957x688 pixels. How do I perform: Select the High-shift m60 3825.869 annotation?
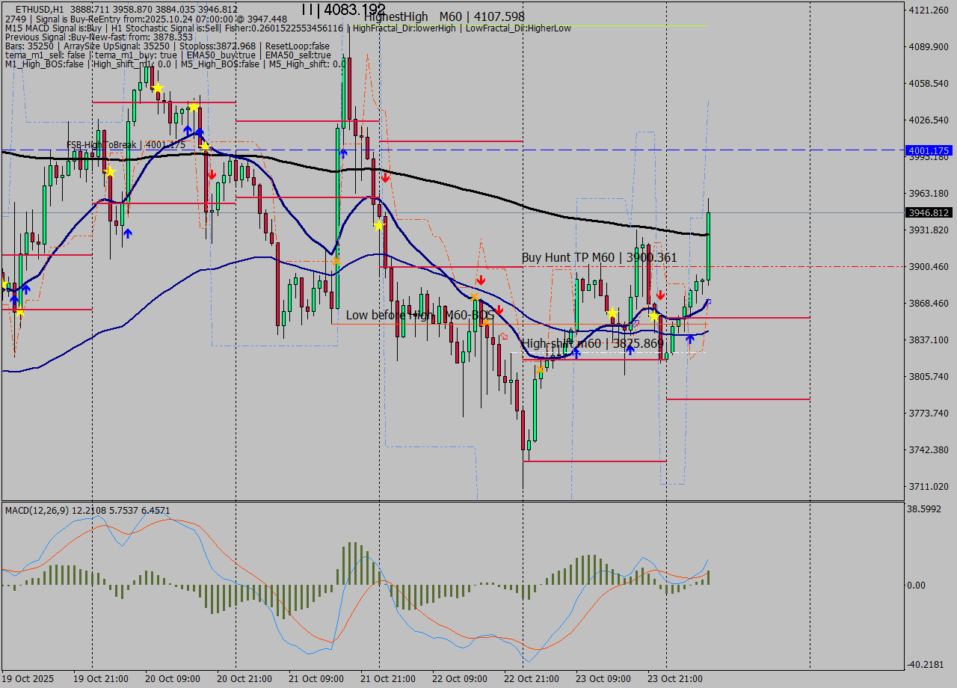(x=591, y=343)
